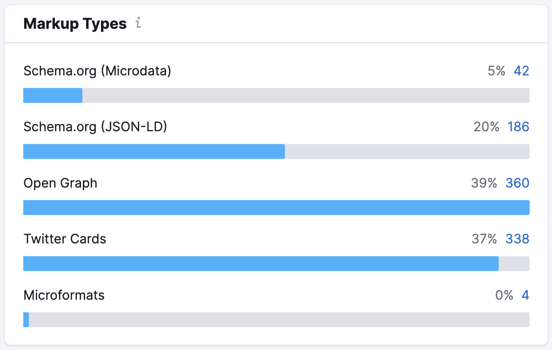Image resolution: width=552 pixels, height=350 pixels.
Task: Click the 37% Twitter Cards percentage value
Action: 484,239
